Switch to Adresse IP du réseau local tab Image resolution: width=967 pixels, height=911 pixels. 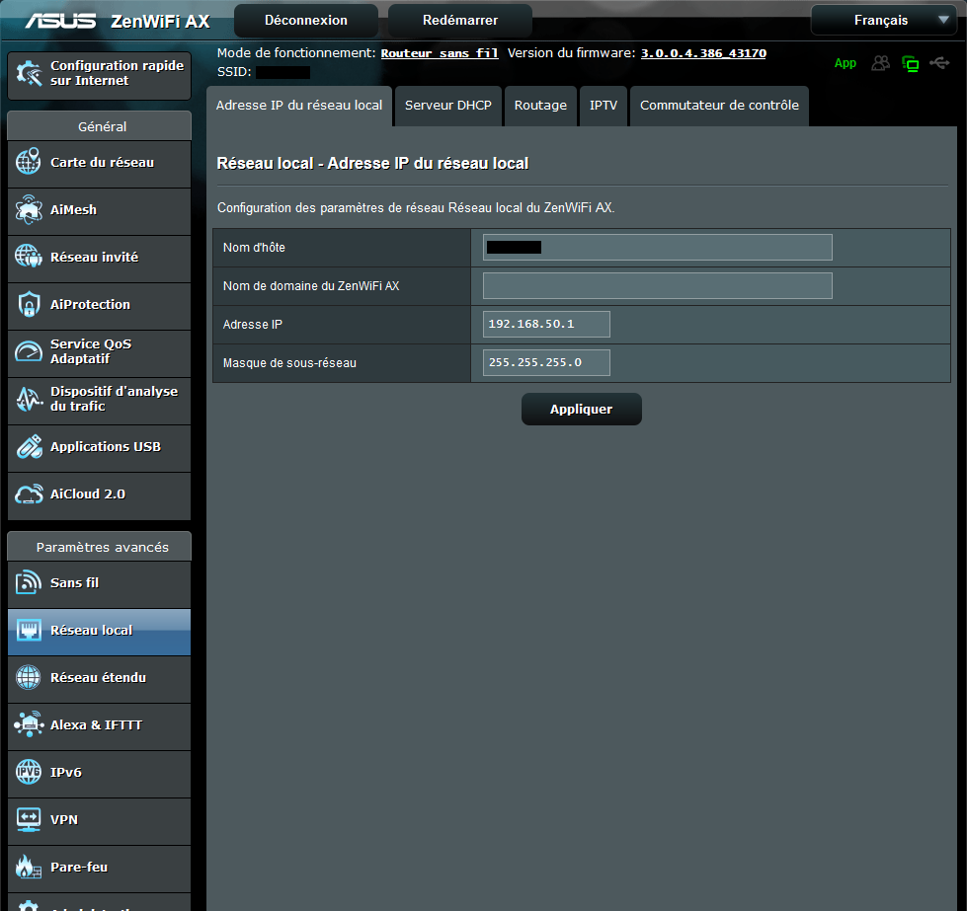click(299, 106)
